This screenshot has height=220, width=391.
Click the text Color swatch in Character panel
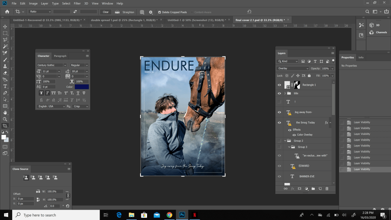[81, 87]
